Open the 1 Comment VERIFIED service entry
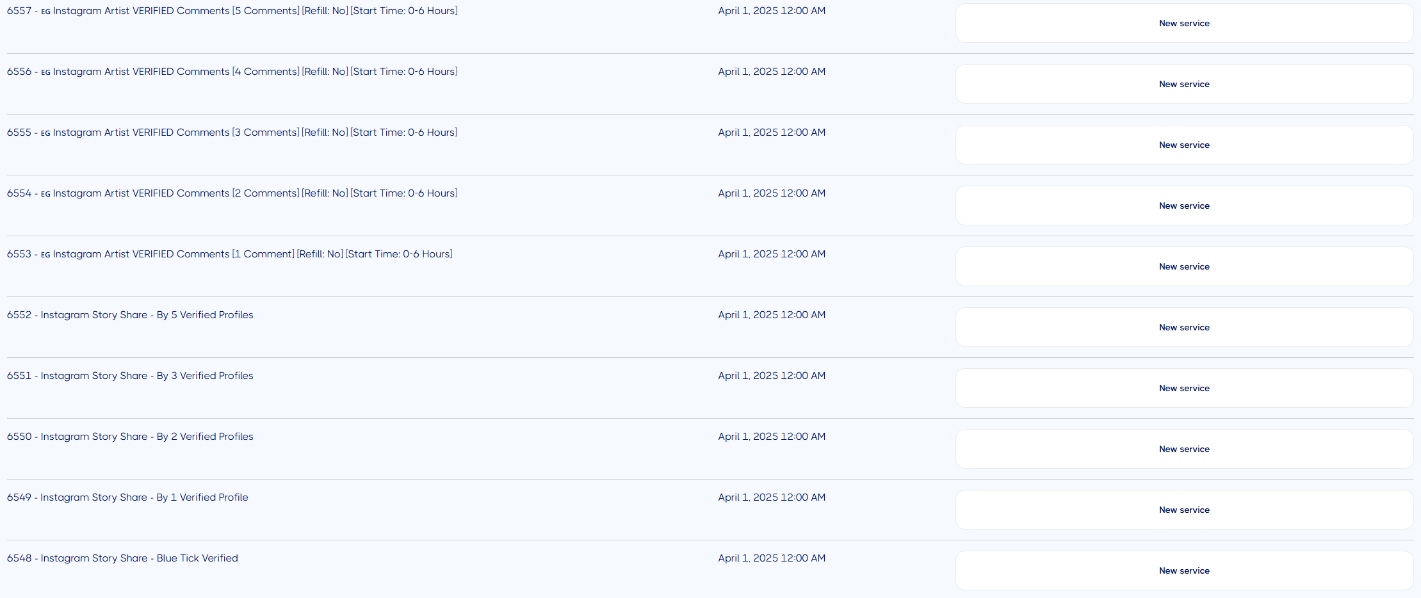The width and height of the screenshot is (1421, 598). [x=230, y=254]
